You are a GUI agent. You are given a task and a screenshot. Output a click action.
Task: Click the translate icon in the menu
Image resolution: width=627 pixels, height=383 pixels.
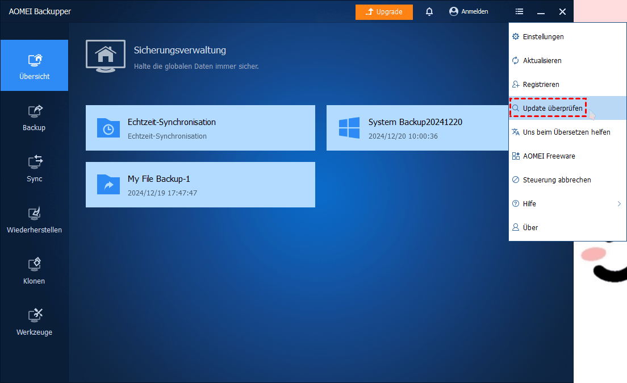pyautogui.click(x=516, y=132)
